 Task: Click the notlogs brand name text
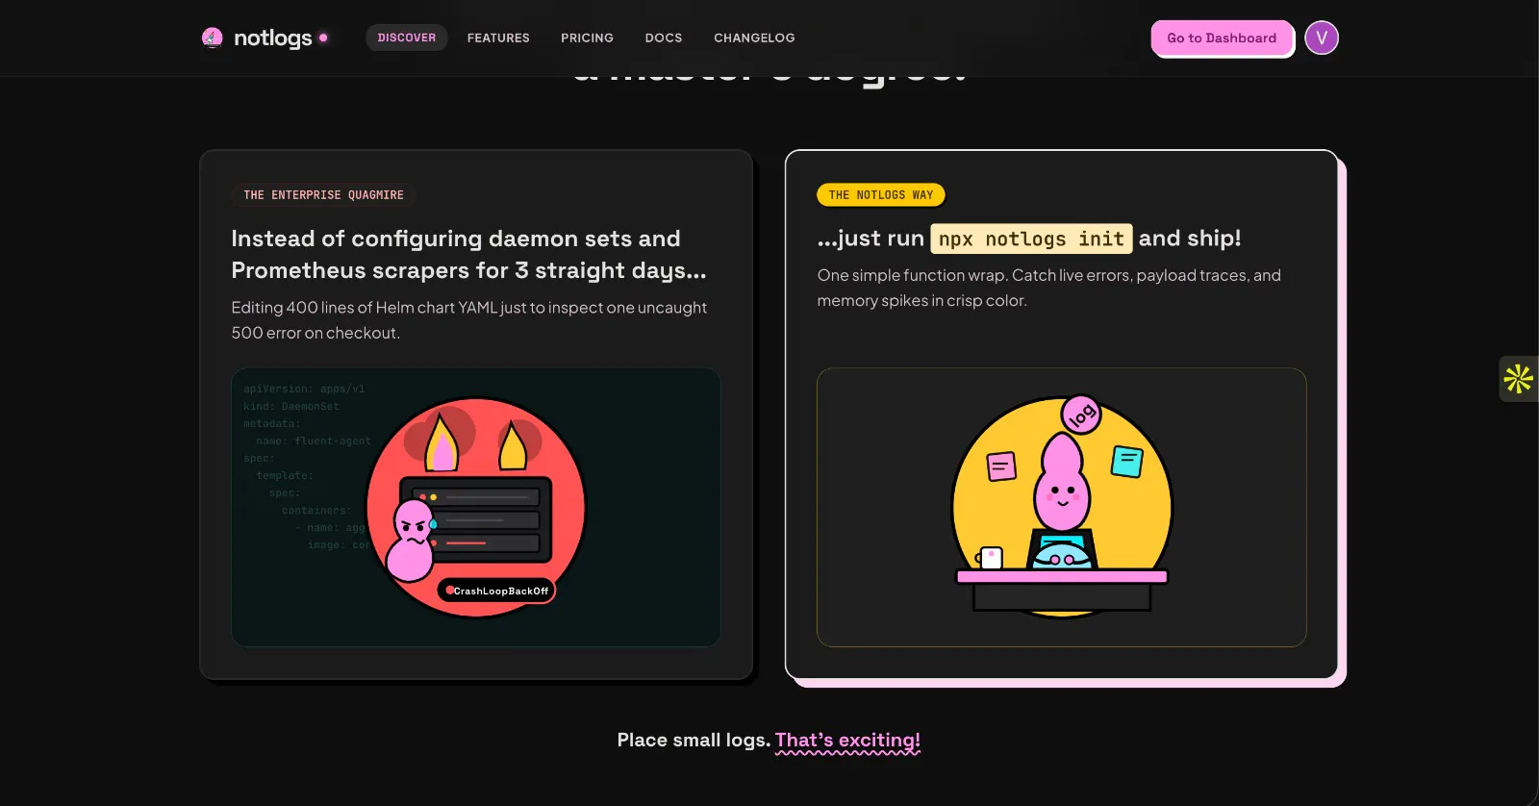tap(273, 38)
